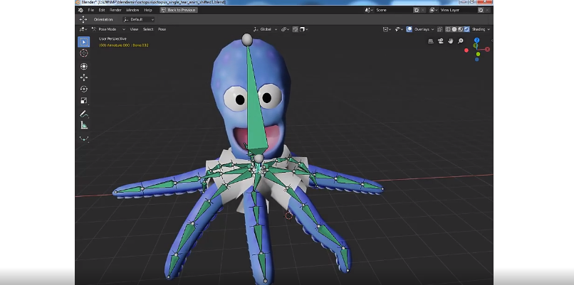
Task: Click the camera view icon
Action: (x=441, y=41)
